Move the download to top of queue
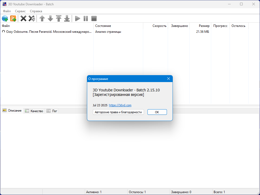 pos(59,18)
